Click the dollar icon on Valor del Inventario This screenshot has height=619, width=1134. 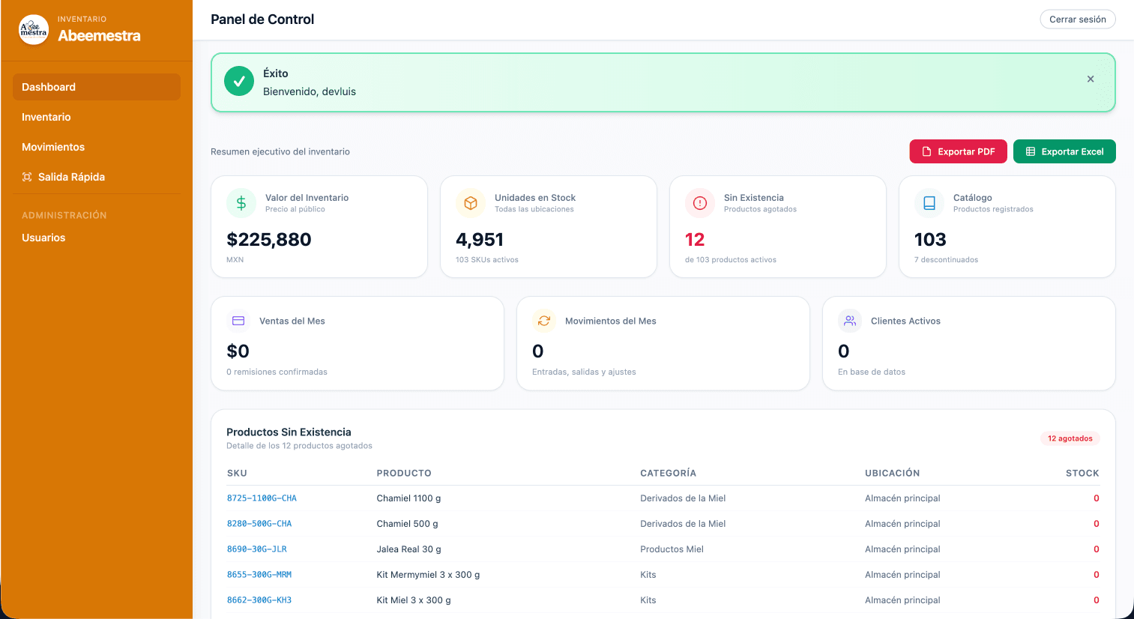tap(241, 203)
